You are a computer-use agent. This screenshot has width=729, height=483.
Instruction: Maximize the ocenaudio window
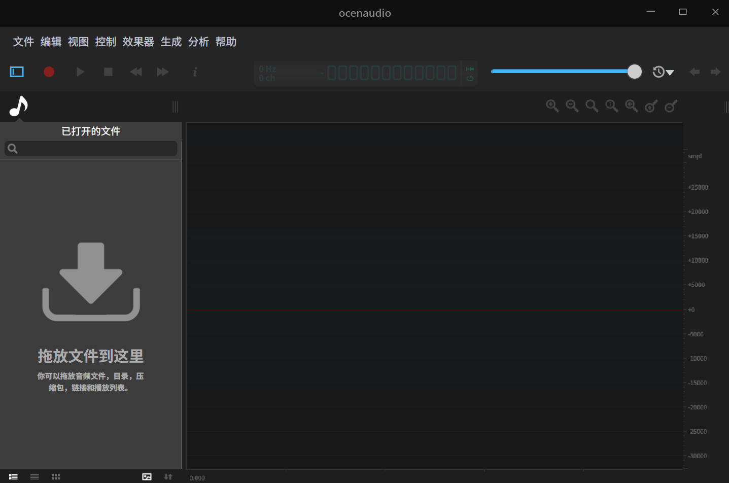(683, 12)
